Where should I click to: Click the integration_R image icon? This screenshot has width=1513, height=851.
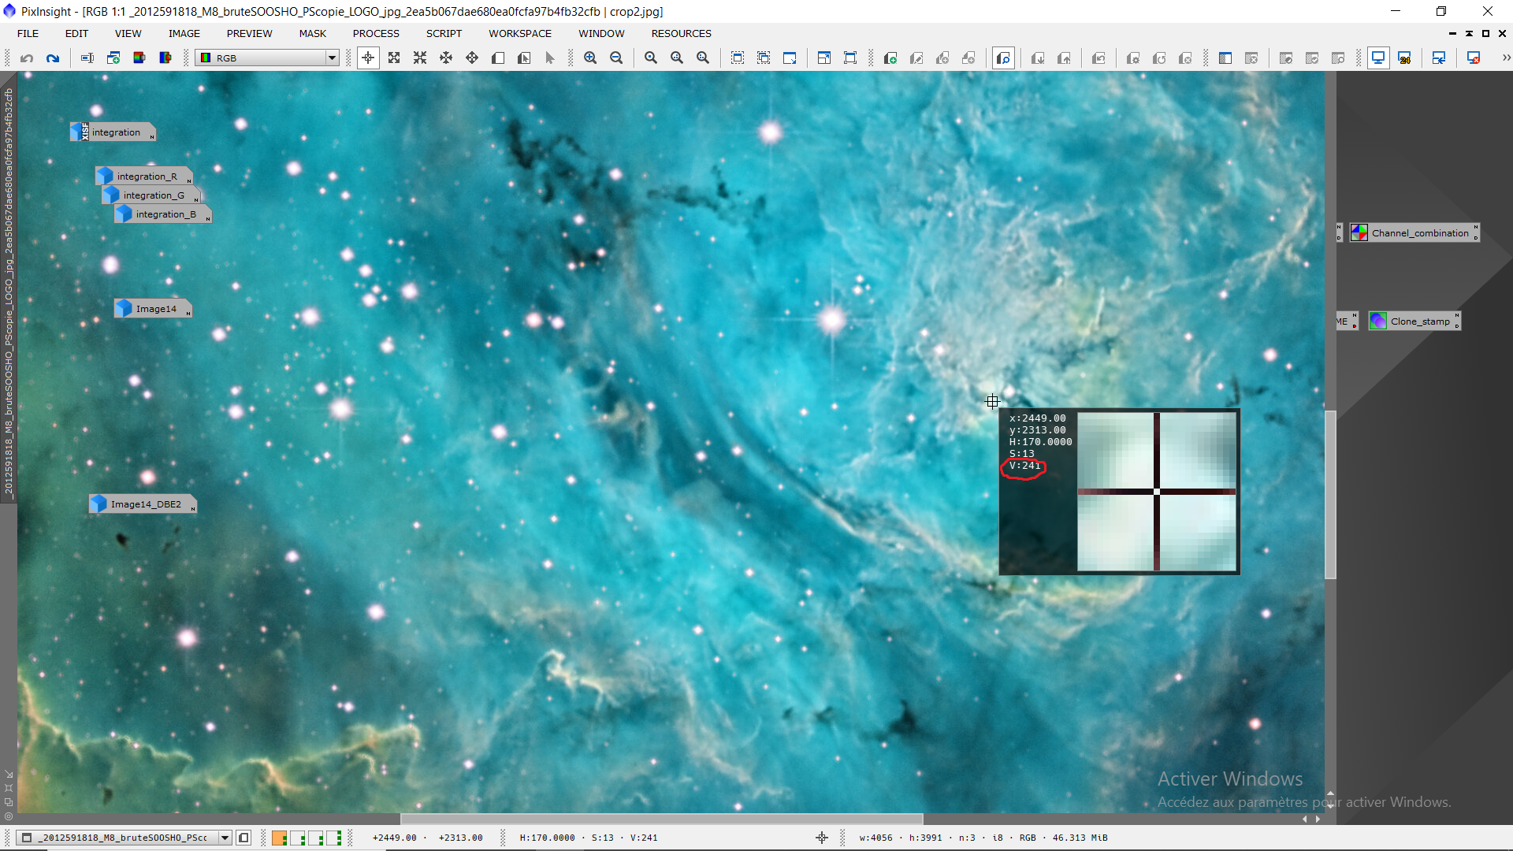(x=147, y=176)
